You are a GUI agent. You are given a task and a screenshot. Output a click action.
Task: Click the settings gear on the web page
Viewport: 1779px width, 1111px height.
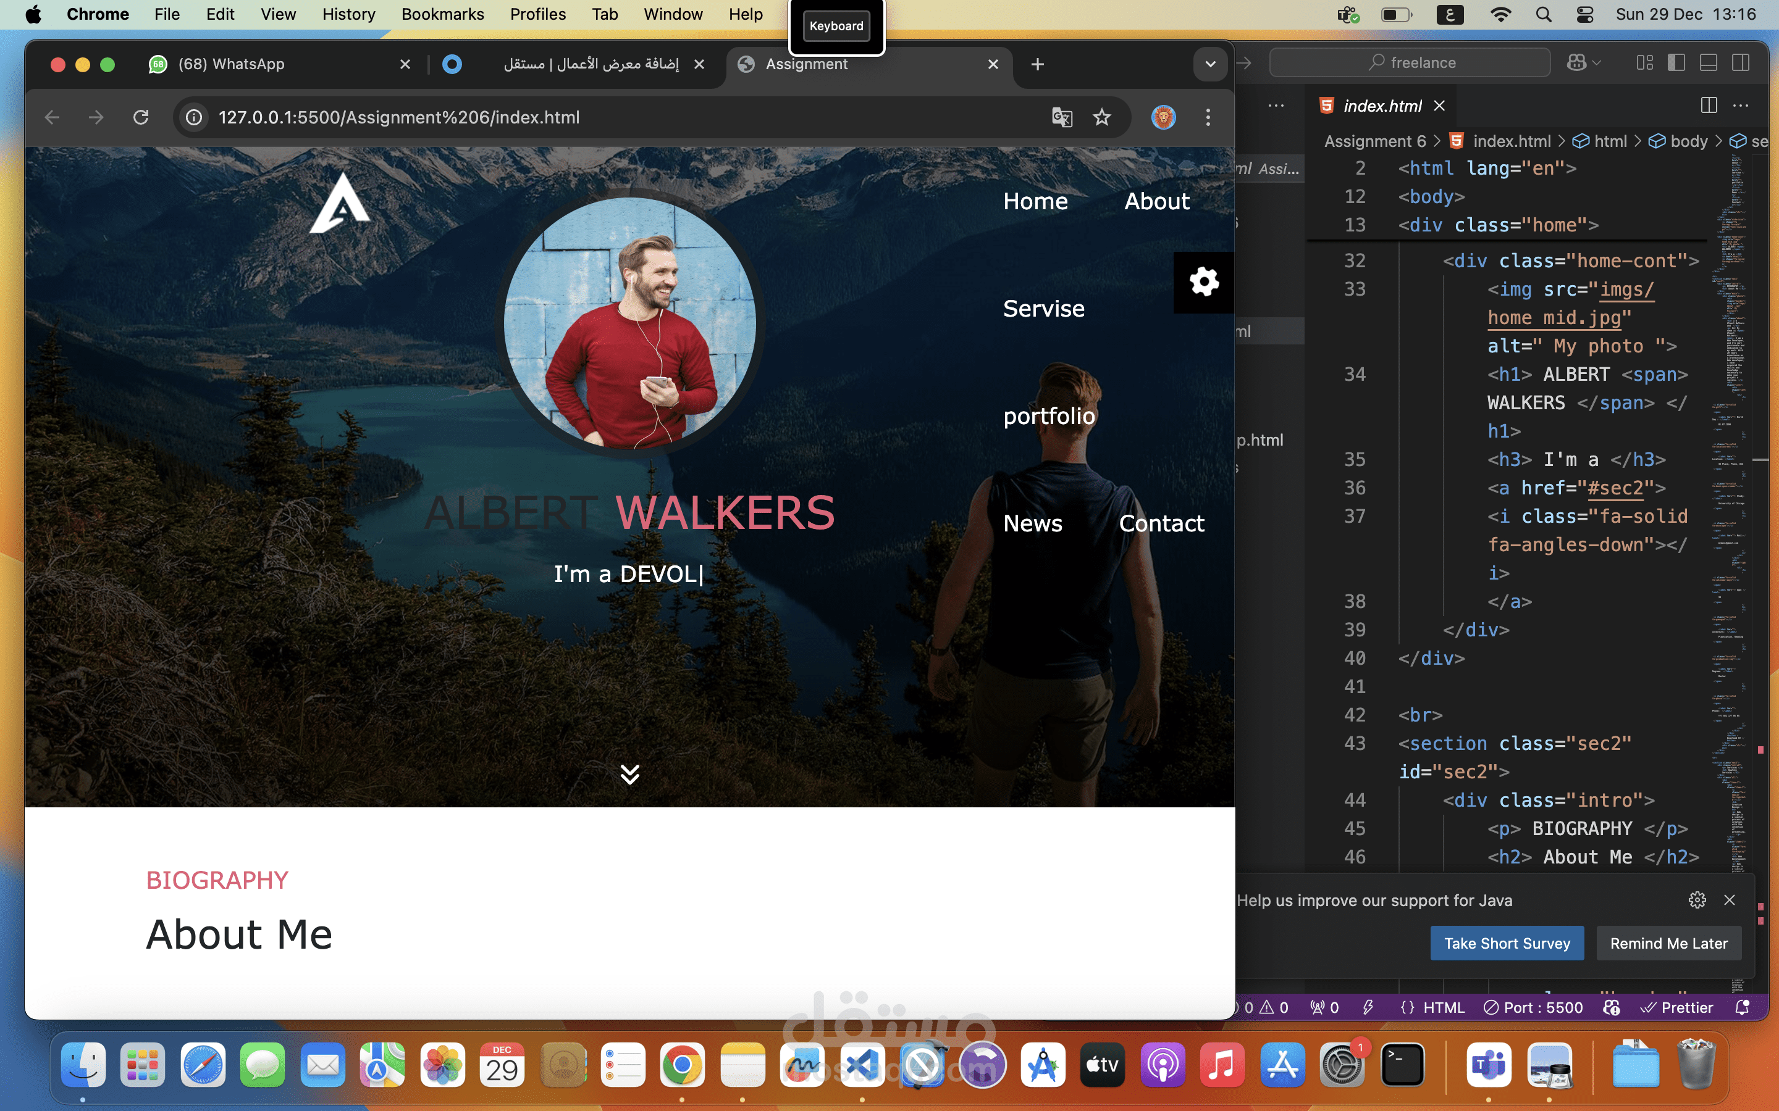pos(1203,282)
